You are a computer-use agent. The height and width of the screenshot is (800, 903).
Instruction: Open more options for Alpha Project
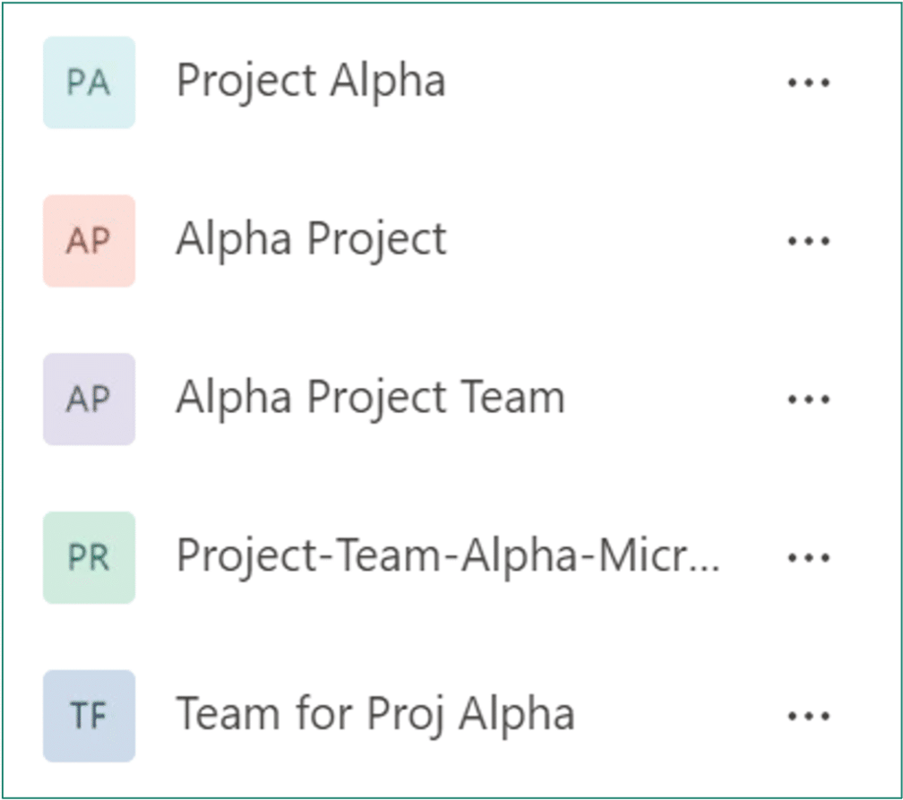coord(809,241)
